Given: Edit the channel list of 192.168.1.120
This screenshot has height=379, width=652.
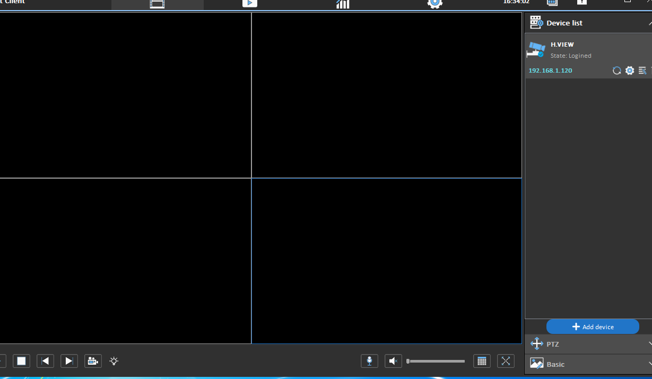Looking at the screenshot, I should click(642, 70).
